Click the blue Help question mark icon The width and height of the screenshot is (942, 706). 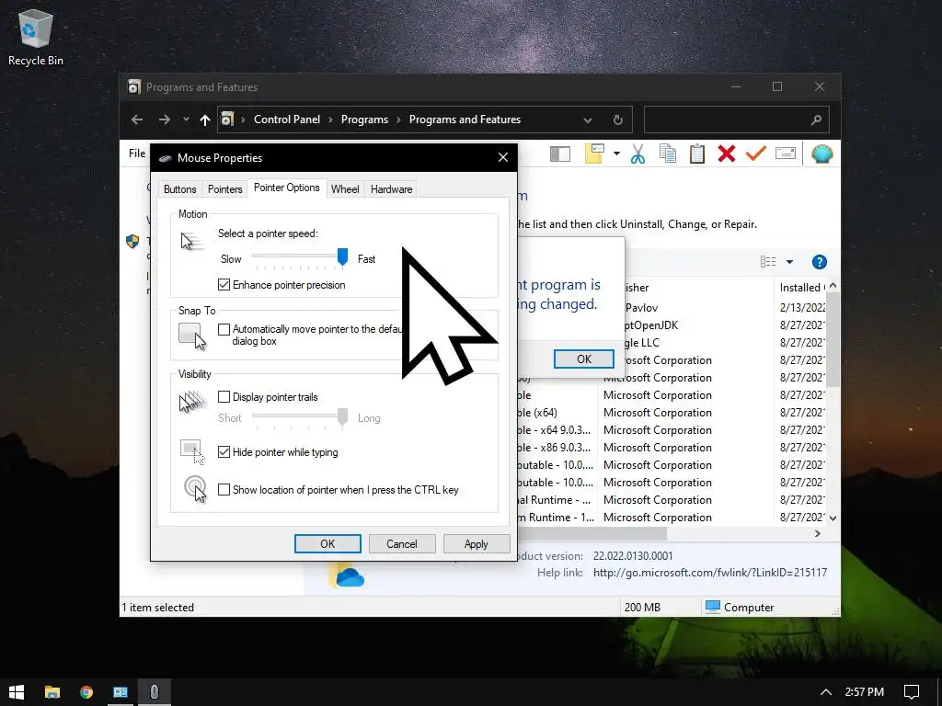click(x=819, y=262)
